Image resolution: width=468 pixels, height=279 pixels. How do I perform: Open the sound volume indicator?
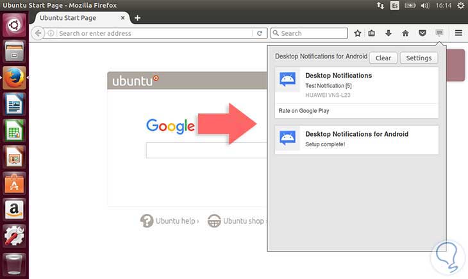(425, 5)
